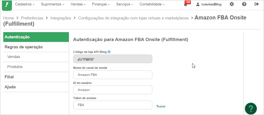
Task: Open settings gear icon in top bar
Action: [x=232, y=4]
